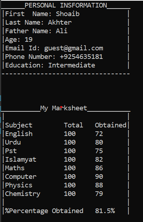Screen dimensions: 143x222
Task: Click Education Intermediate line
Action: 50,65
